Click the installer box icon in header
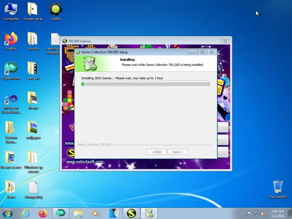The height and width of the screenshot is (219, 292). pos(90,64)
